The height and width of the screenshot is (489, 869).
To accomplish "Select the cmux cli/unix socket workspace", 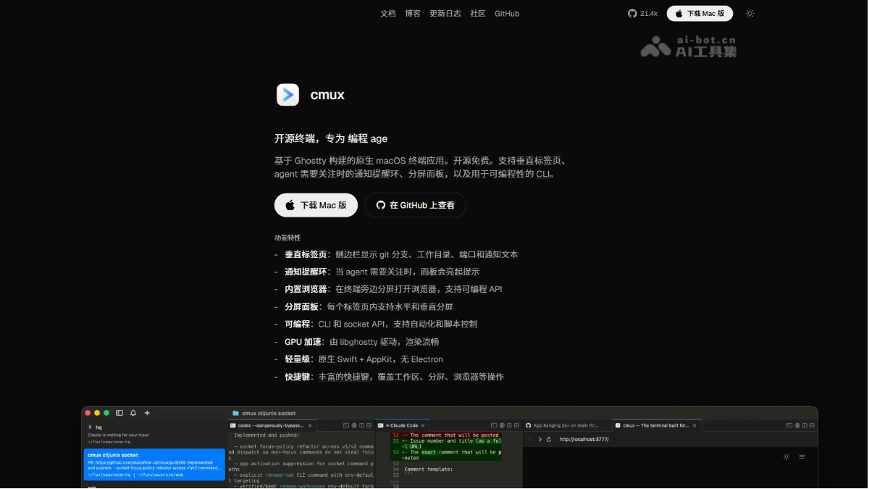I will 154,464.
